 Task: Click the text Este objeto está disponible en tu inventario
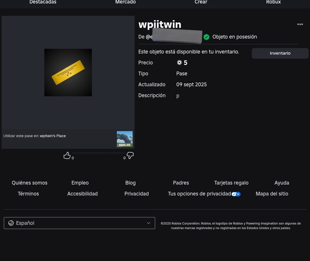pyautogui.click(x=188, y=52)
